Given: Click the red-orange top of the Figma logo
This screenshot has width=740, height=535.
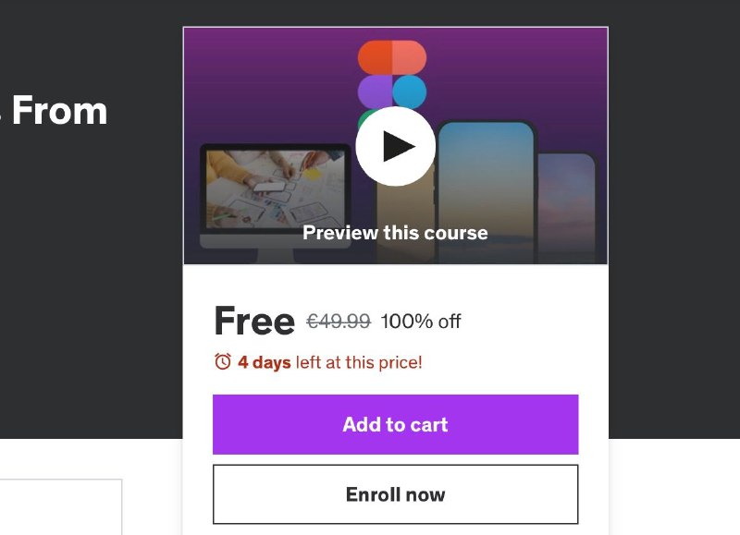Looking at the screenshot, I should pyautogui.click(x=391, y=57).
